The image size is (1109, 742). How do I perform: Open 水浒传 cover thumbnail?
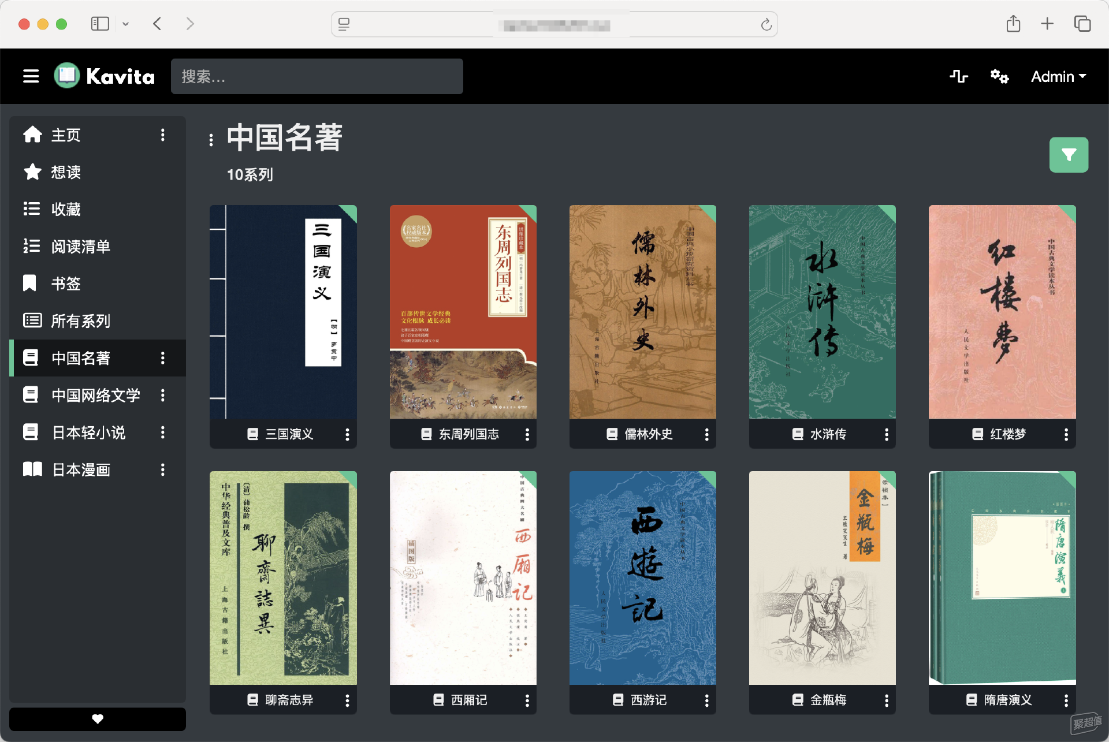click(x=823, y=312)
